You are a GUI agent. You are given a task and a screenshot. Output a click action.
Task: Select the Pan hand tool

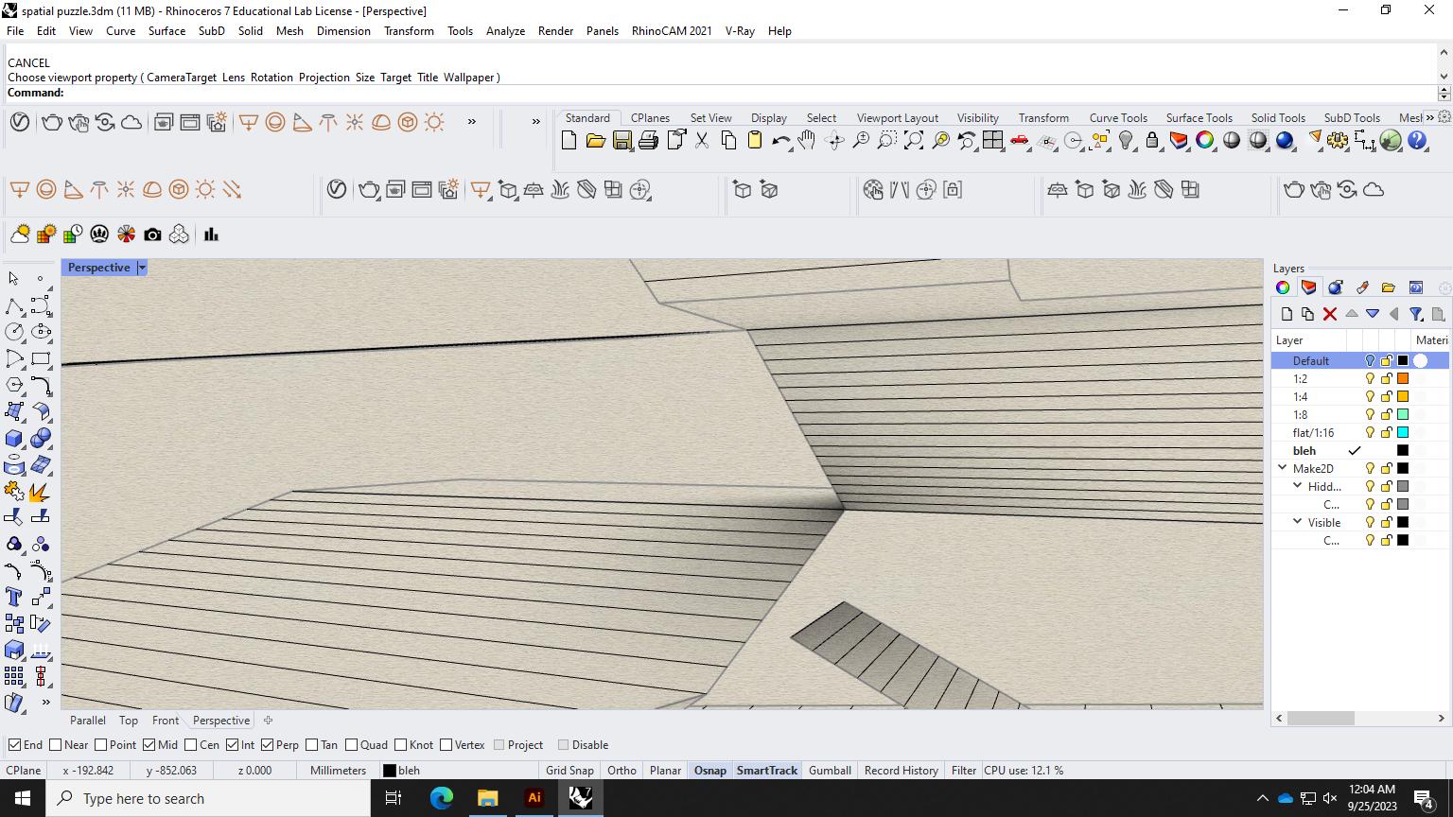coord(806,141)
